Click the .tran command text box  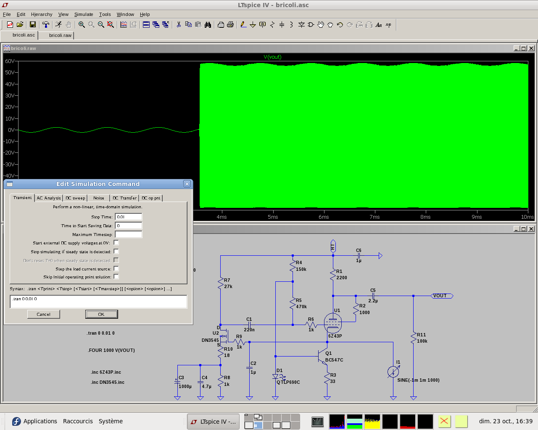pyautogui.click(x=98, y=302)
